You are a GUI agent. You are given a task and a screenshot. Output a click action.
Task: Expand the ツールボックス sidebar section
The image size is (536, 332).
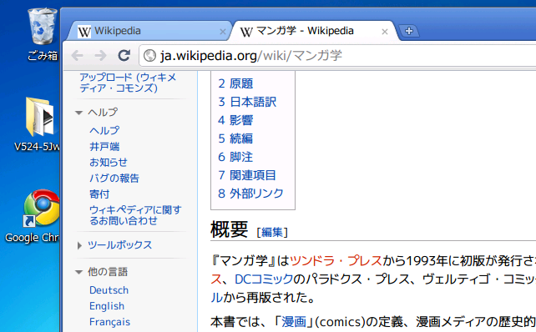pos(79,245)
